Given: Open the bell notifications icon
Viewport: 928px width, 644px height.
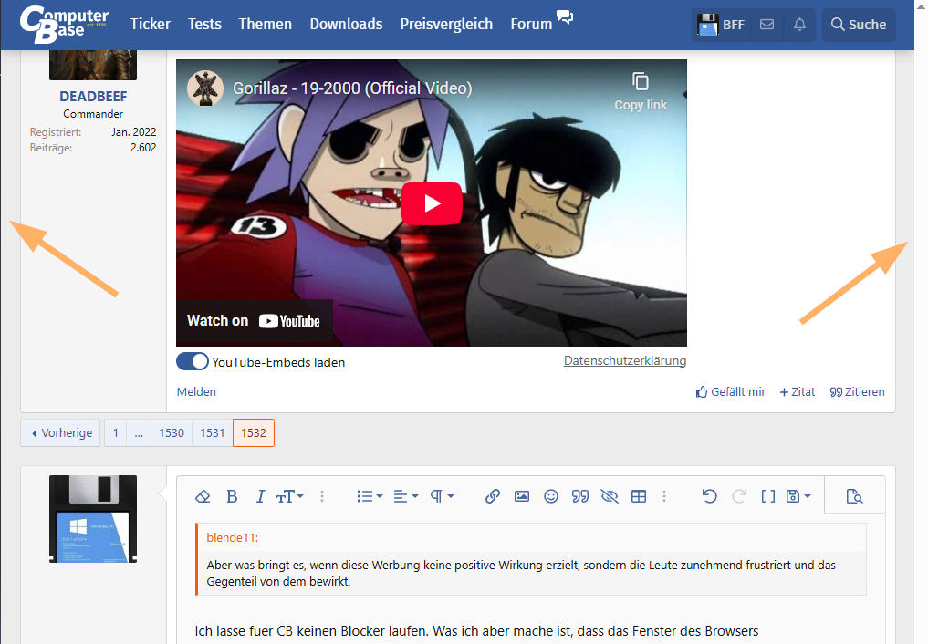Looking at the screenshot, I should 799,25.
